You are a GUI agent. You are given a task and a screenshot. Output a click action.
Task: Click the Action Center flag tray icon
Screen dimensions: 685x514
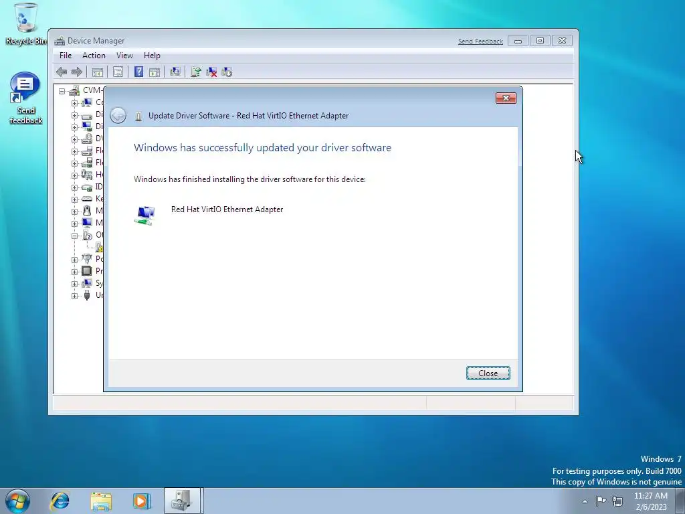(x=601, y=501)
